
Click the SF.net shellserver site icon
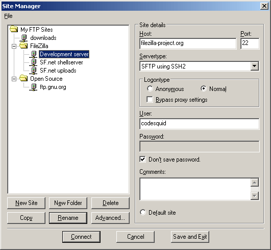(33, 62)
